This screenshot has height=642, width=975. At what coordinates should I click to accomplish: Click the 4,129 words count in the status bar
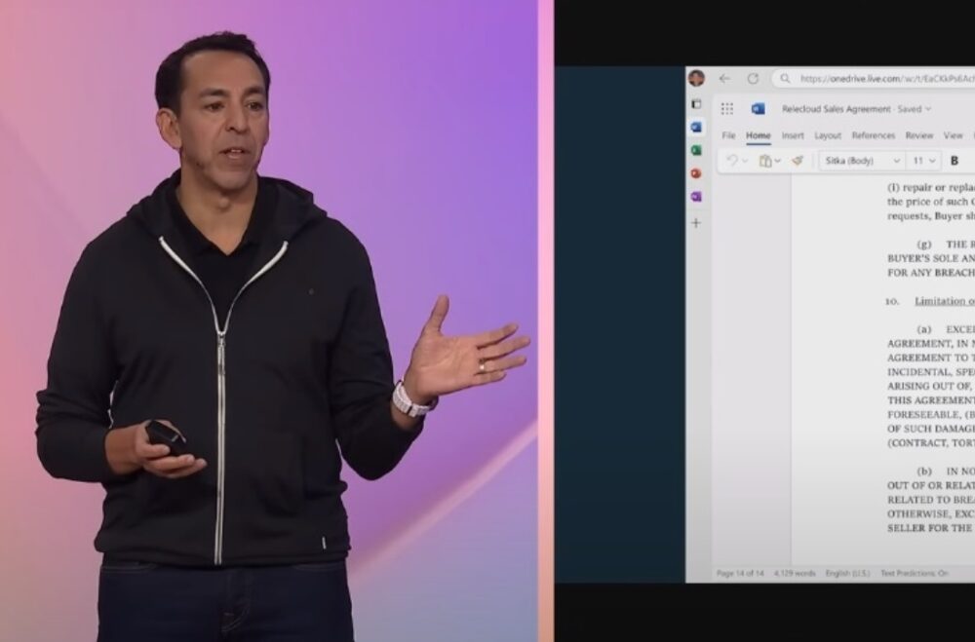click(794, 573)
